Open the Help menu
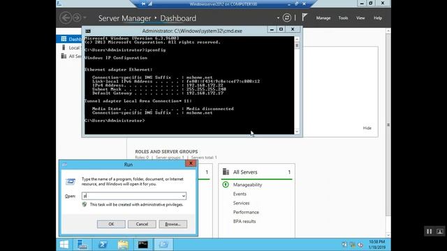The width and height of the screenshot is (447, 251). tap(378, 18)
